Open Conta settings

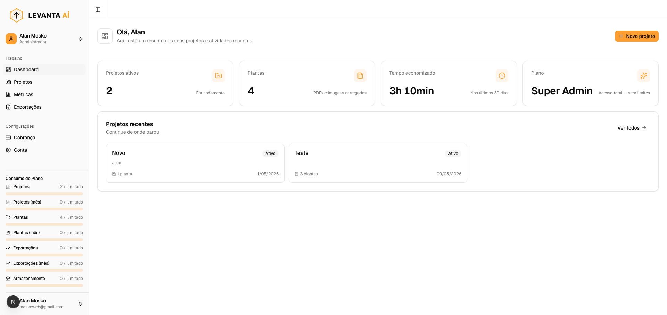(44, 150)
